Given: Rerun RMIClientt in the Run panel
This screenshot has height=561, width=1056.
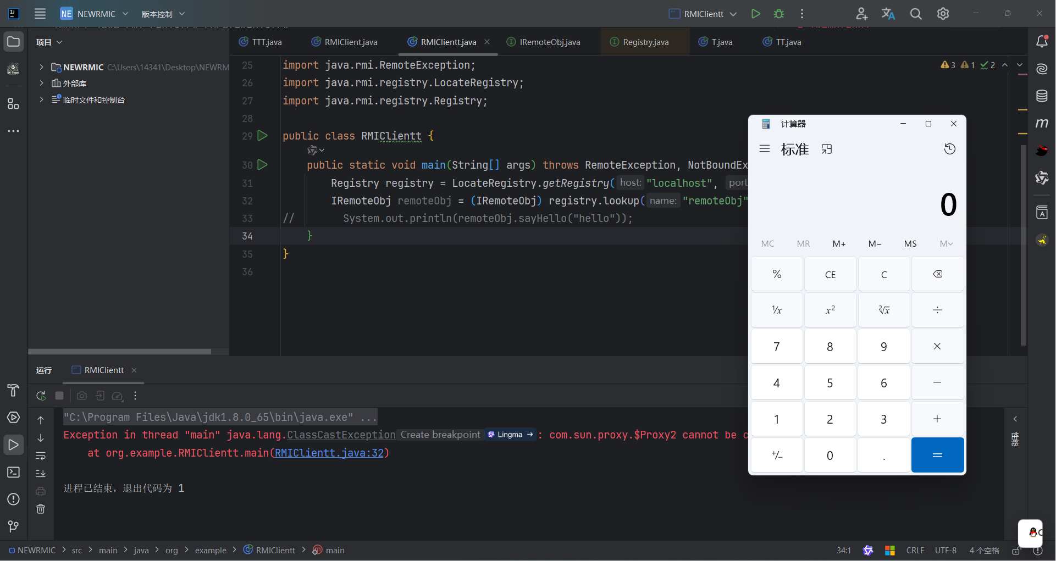Looking at the screenshot, I should click(x=41, y=396).
